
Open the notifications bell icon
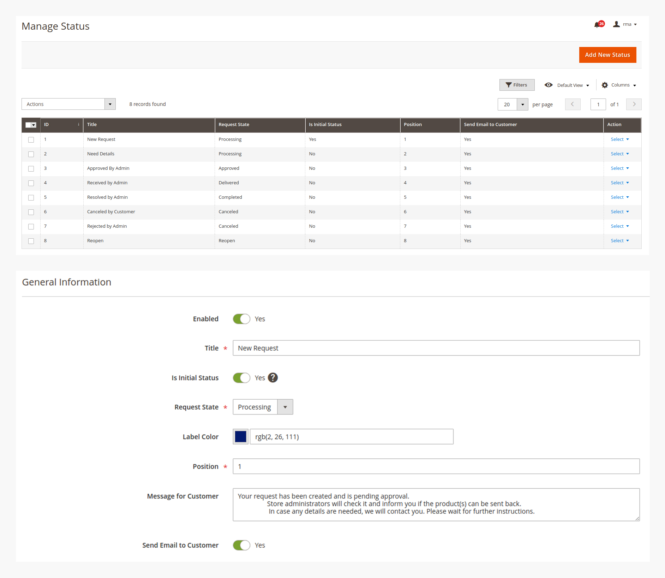point(599,24)
